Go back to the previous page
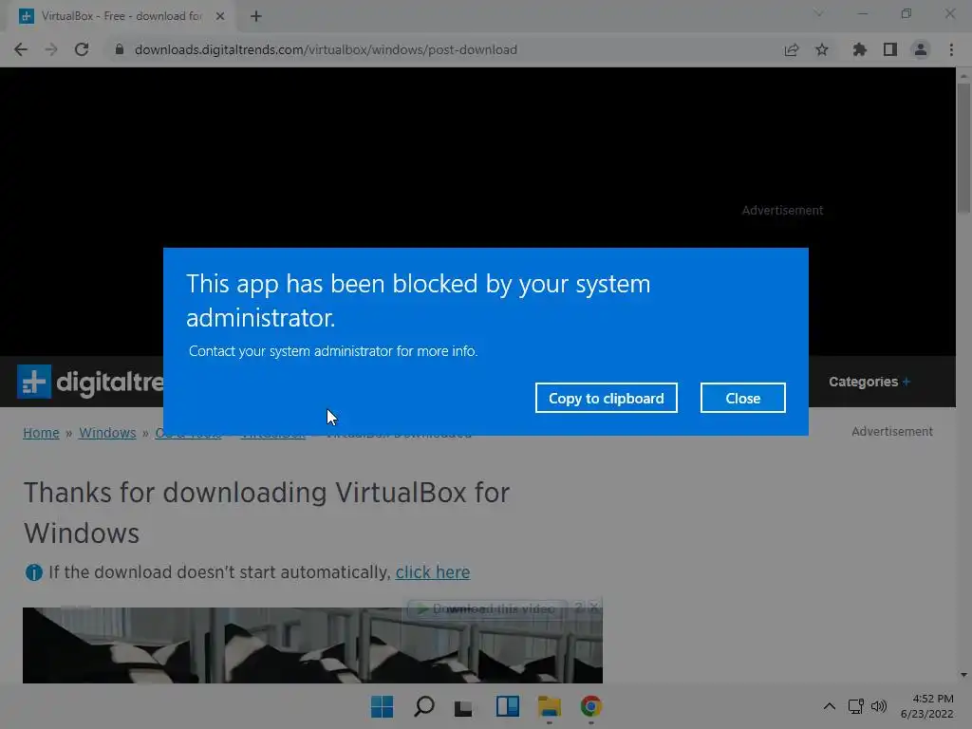This screenshot has height=729, width=972. click(x=21, y=49)
